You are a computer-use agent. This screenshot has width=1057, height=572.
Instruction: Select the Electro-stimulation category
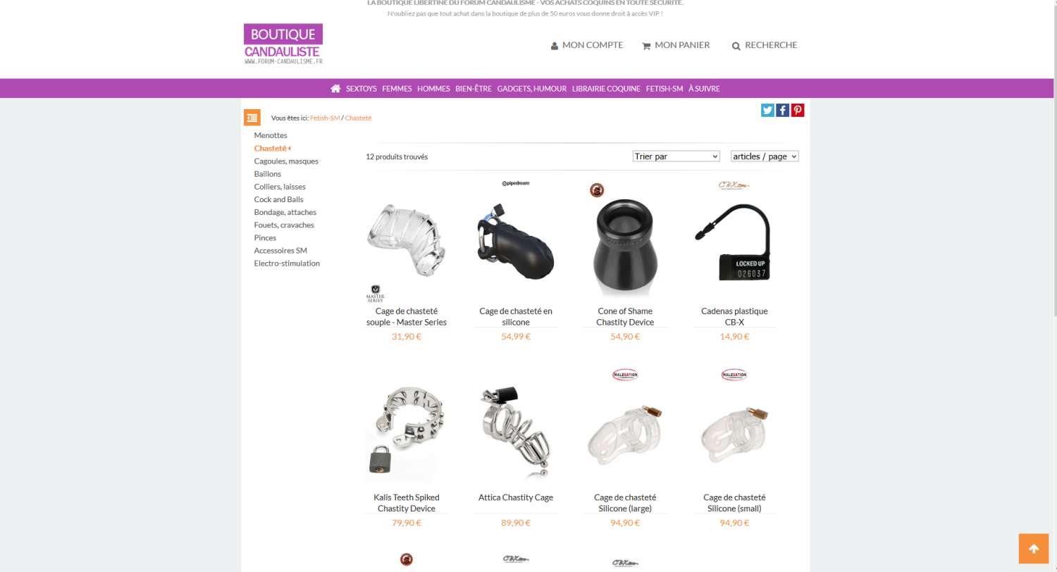pos(287,263)
